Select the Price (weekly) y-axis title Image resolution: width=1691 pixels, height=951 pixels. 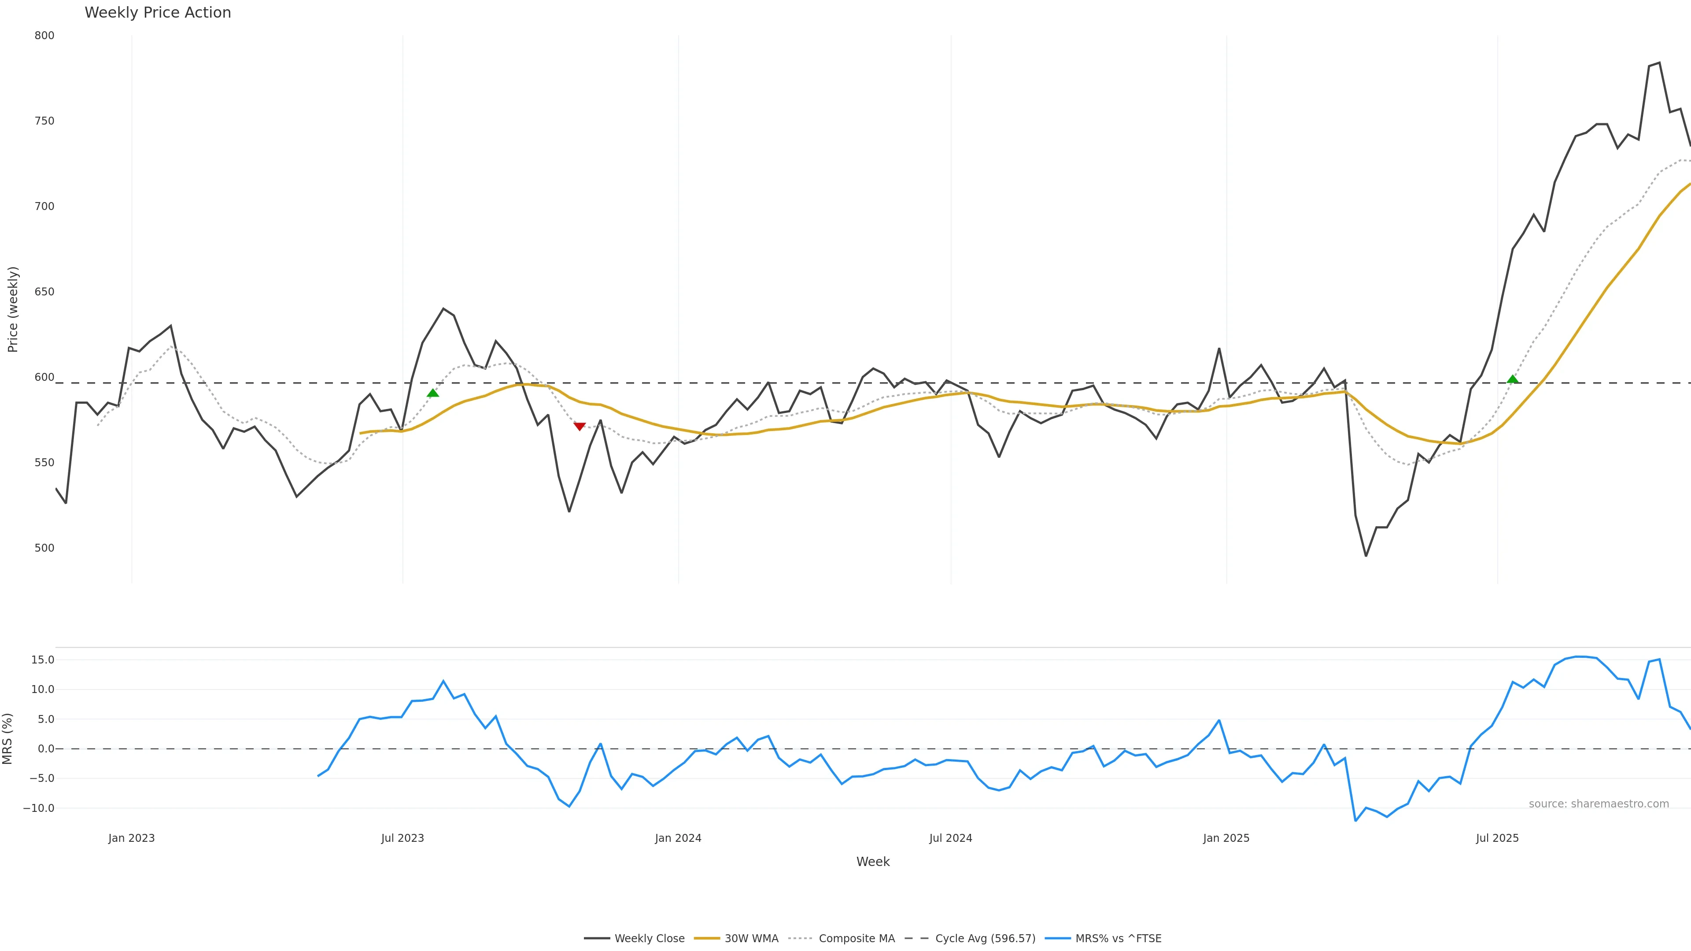click(x=12, y=309)
